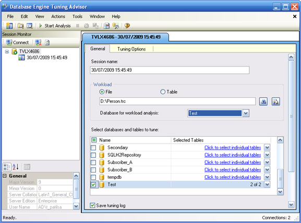This screenshot has width=301, height=223.
Task: Open the Secondary row tables dropdown arrow
Action: (267, 148)
